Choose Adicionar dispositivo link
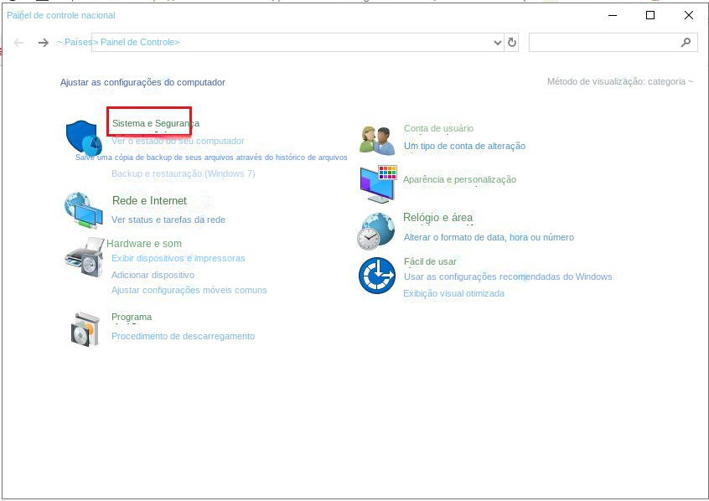709x501 pixels. [153, 275]
